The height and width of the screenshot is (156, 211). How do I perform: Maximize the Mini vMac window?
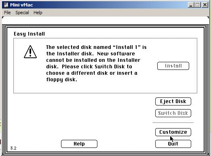198,5
